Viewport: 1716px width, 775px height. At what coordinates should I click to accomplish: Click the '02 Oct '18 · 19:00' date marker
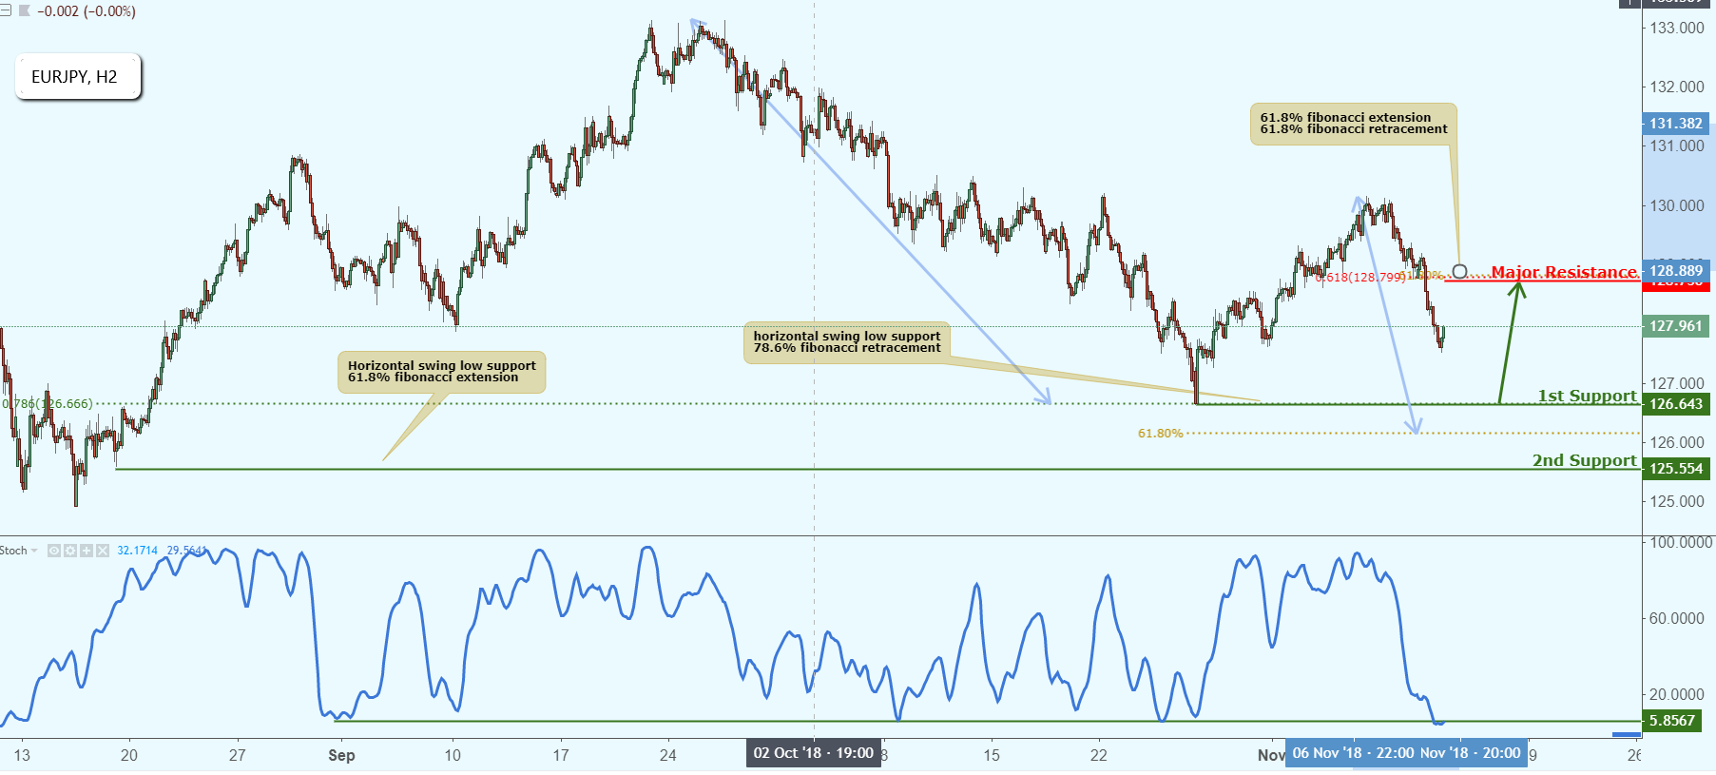tap(814, 753)
